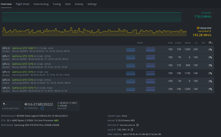Click the Nvidia driver version 470.86

[63, 106]
